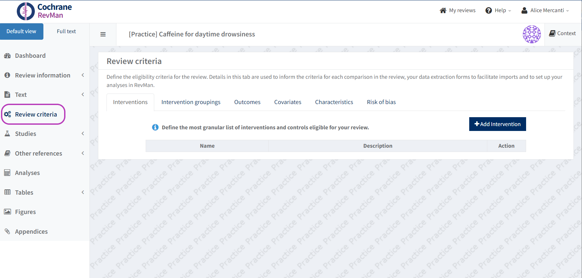Go to My reviews link
Screen dimensions: 582x278
tap(457, 11)
